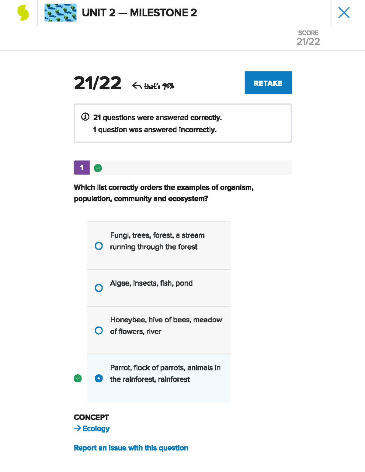Click the green Sophia logo icon
The height and width of the screenshot is (472, 365).
pos(23,13)
